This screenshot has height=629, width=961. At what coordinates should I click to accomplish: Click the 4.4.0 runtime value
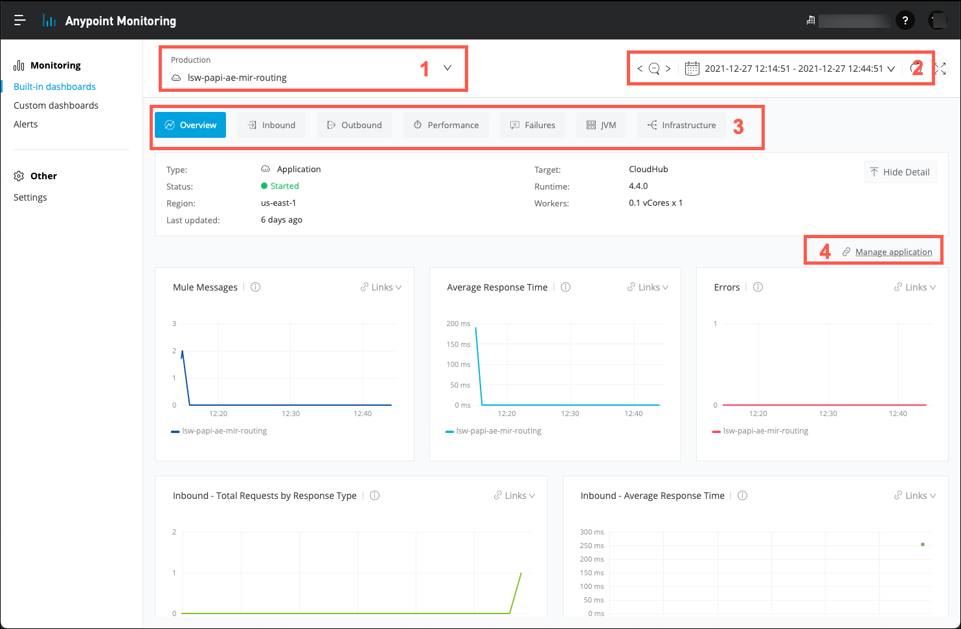click(639, 186)
